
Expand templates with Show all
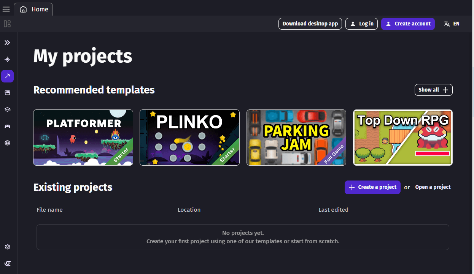click(433, 90)
